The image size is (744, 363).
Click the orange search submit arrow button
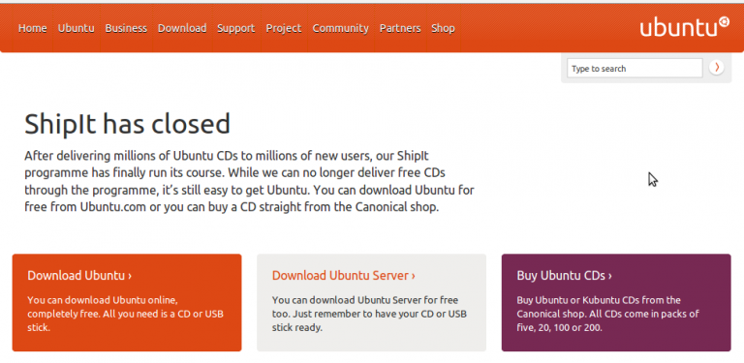pyautogui.click(x=717, y=68)
